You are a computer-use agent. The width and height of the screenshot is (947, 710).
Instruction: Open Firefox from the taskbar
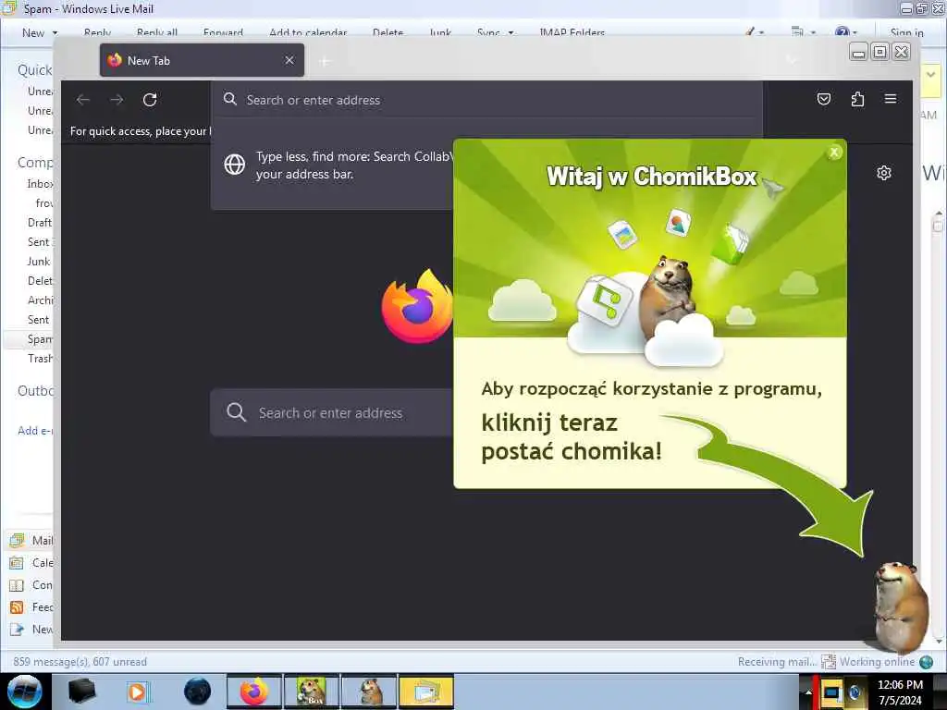[254, 692]
